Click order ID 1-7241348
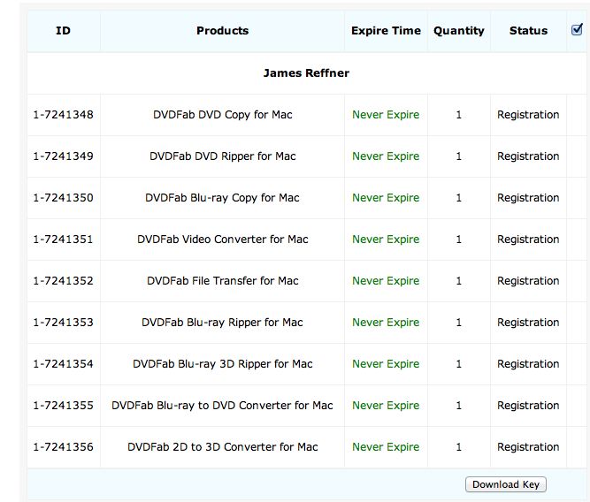This screenshot has width=590, height=502. point(63,115)
